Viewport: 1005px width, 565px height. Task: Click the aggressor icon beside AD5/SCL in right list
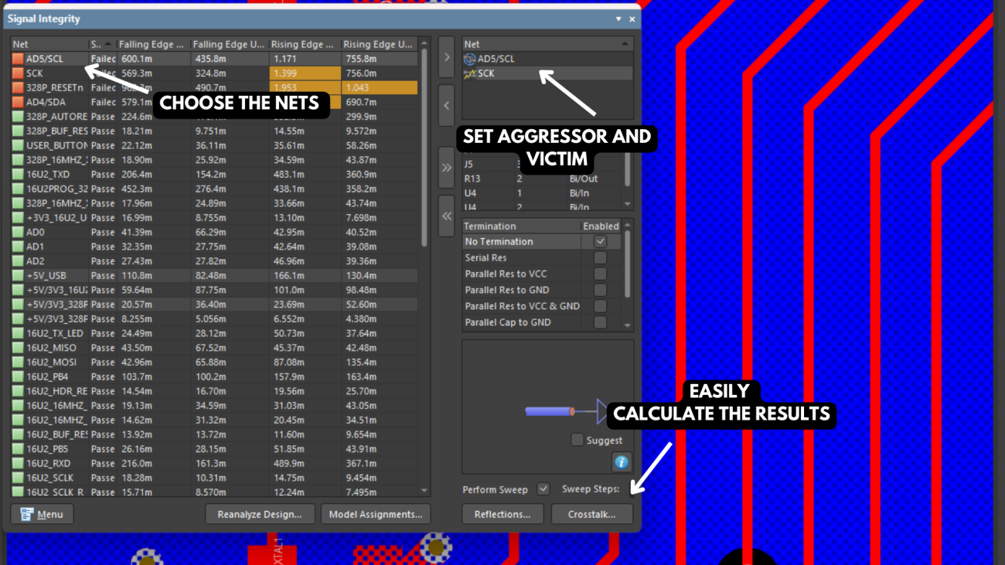(469, 59)
